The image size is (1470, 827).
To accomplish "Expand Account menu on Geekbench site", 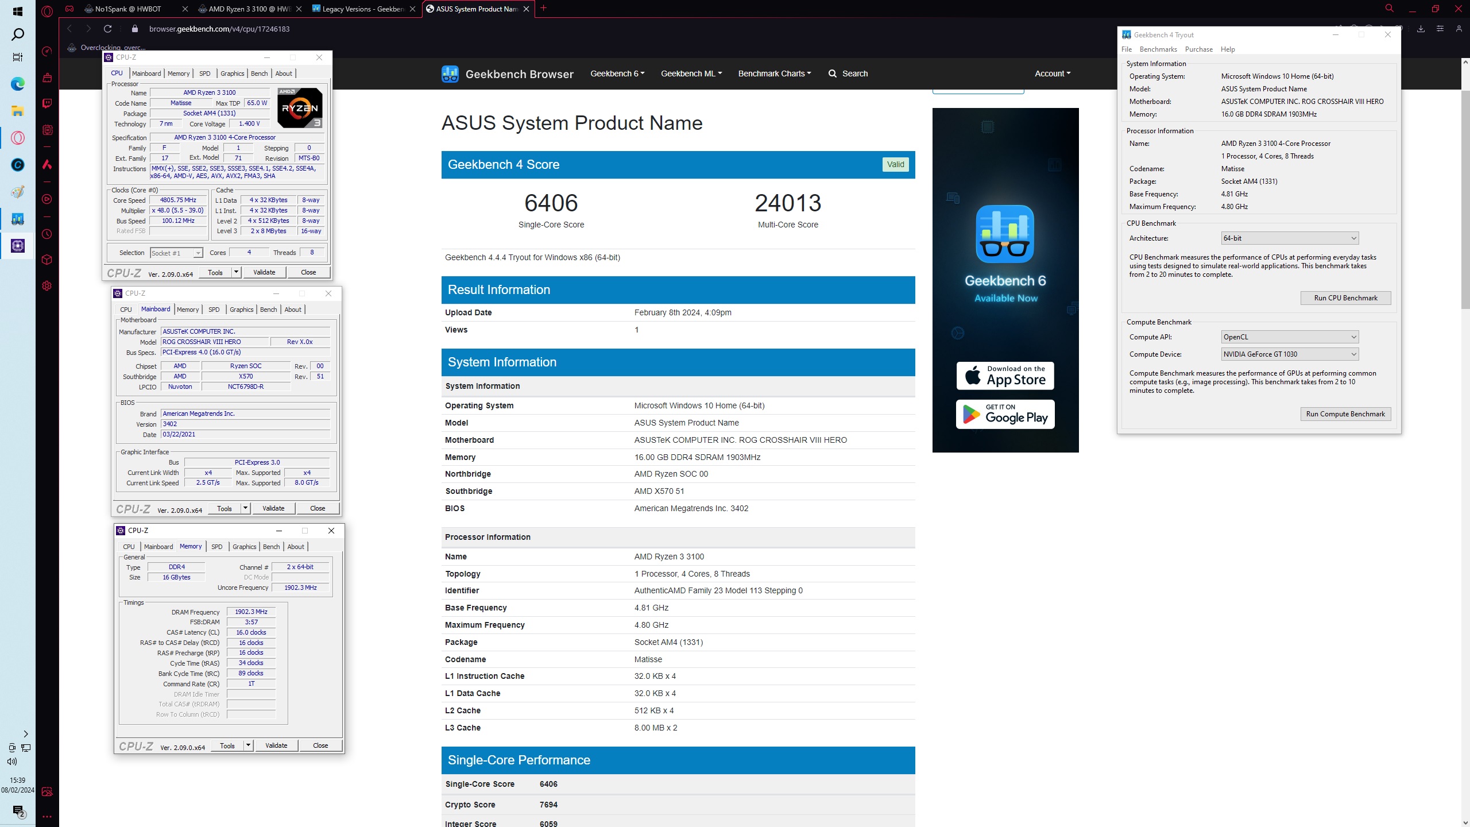I will pos(1053,74).
